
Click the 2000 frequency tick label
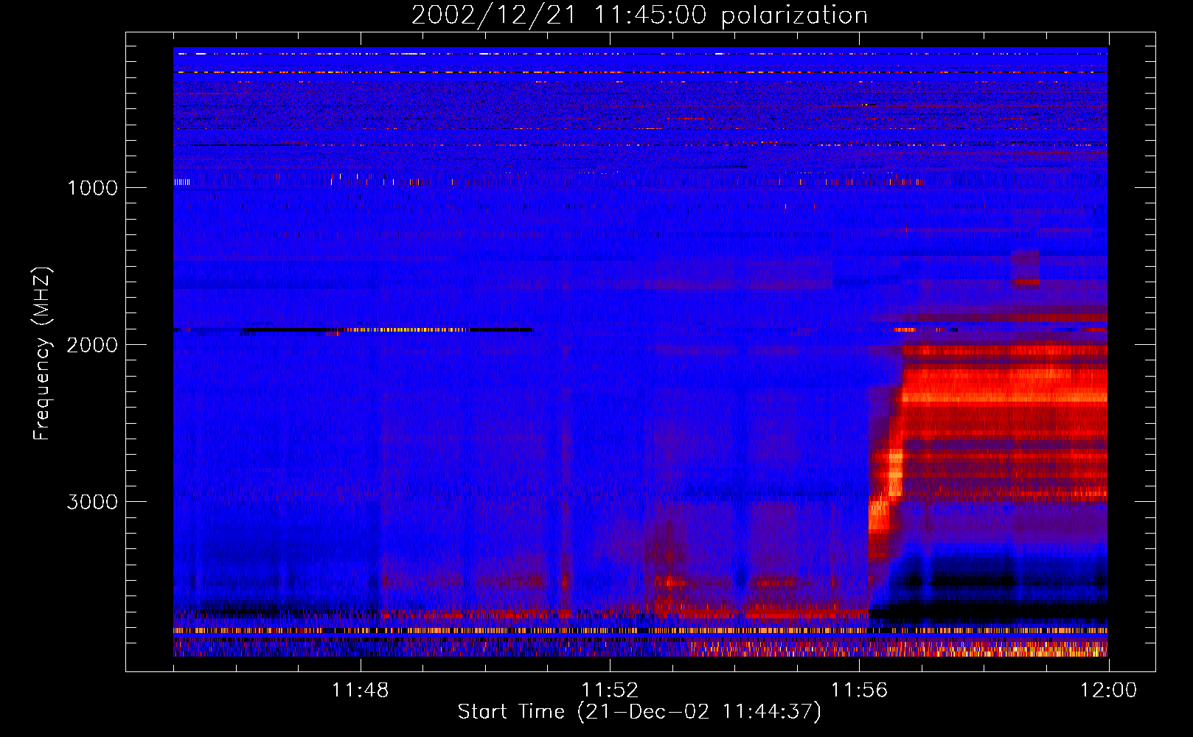coord(92,345)
